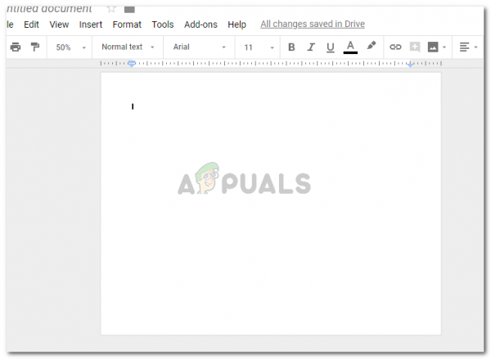Open the Add-ons menu
The height and width of the screenshot is (359, 491).
pyautogui.click(x=200, y=25)
